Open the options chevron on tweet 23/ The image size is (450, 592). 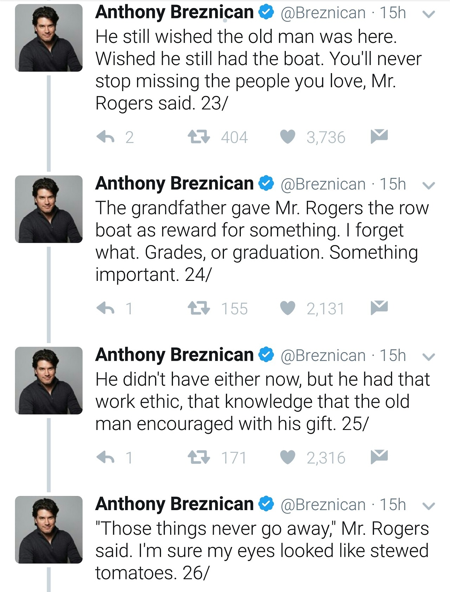pos(429,14)
